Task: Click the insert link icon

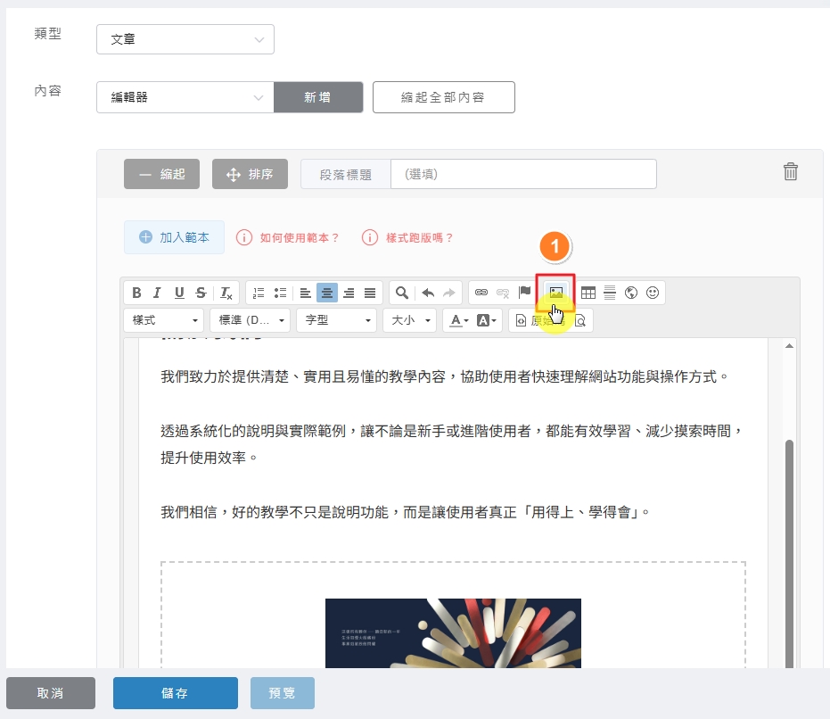Action: [x=481, y=293]
